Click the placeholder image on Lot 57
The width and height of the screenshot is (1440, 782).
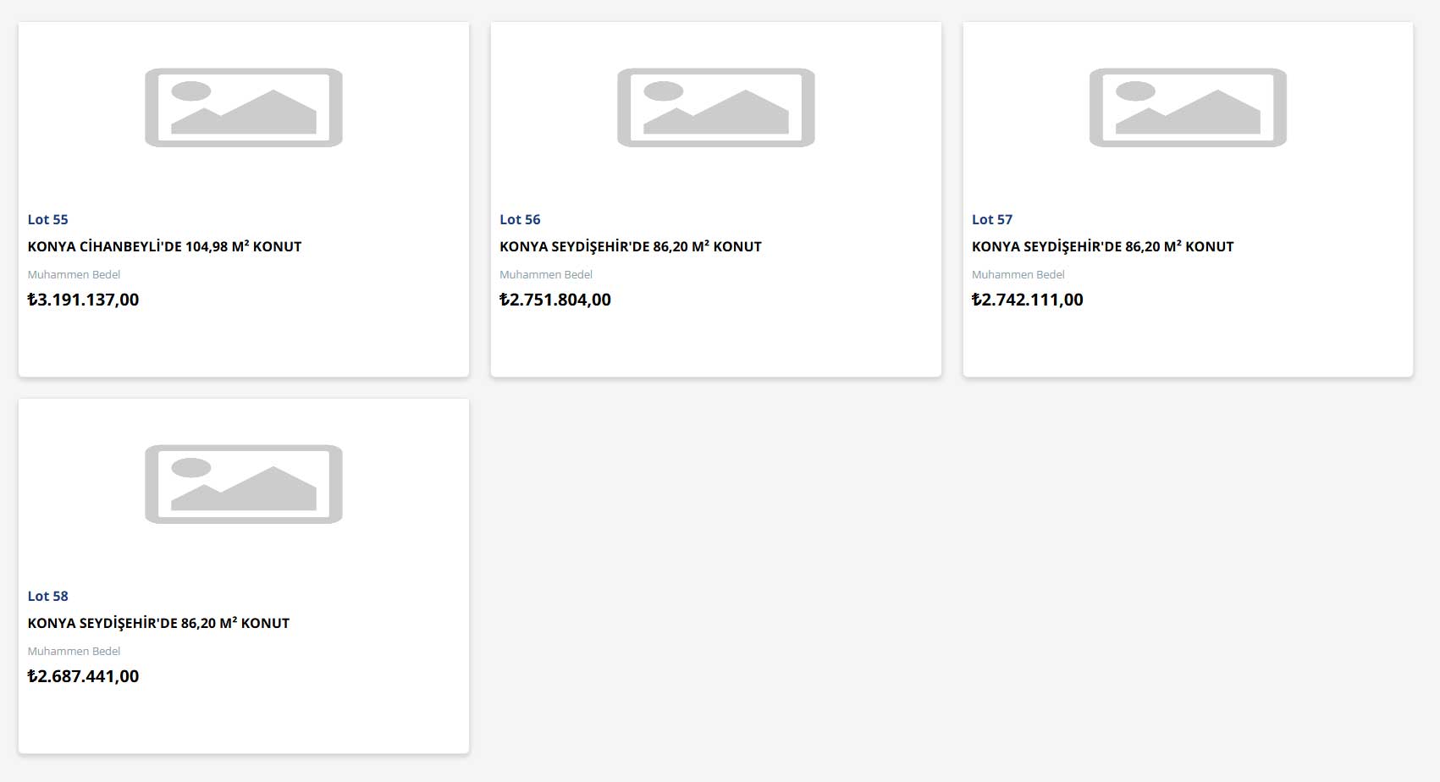1188,107
